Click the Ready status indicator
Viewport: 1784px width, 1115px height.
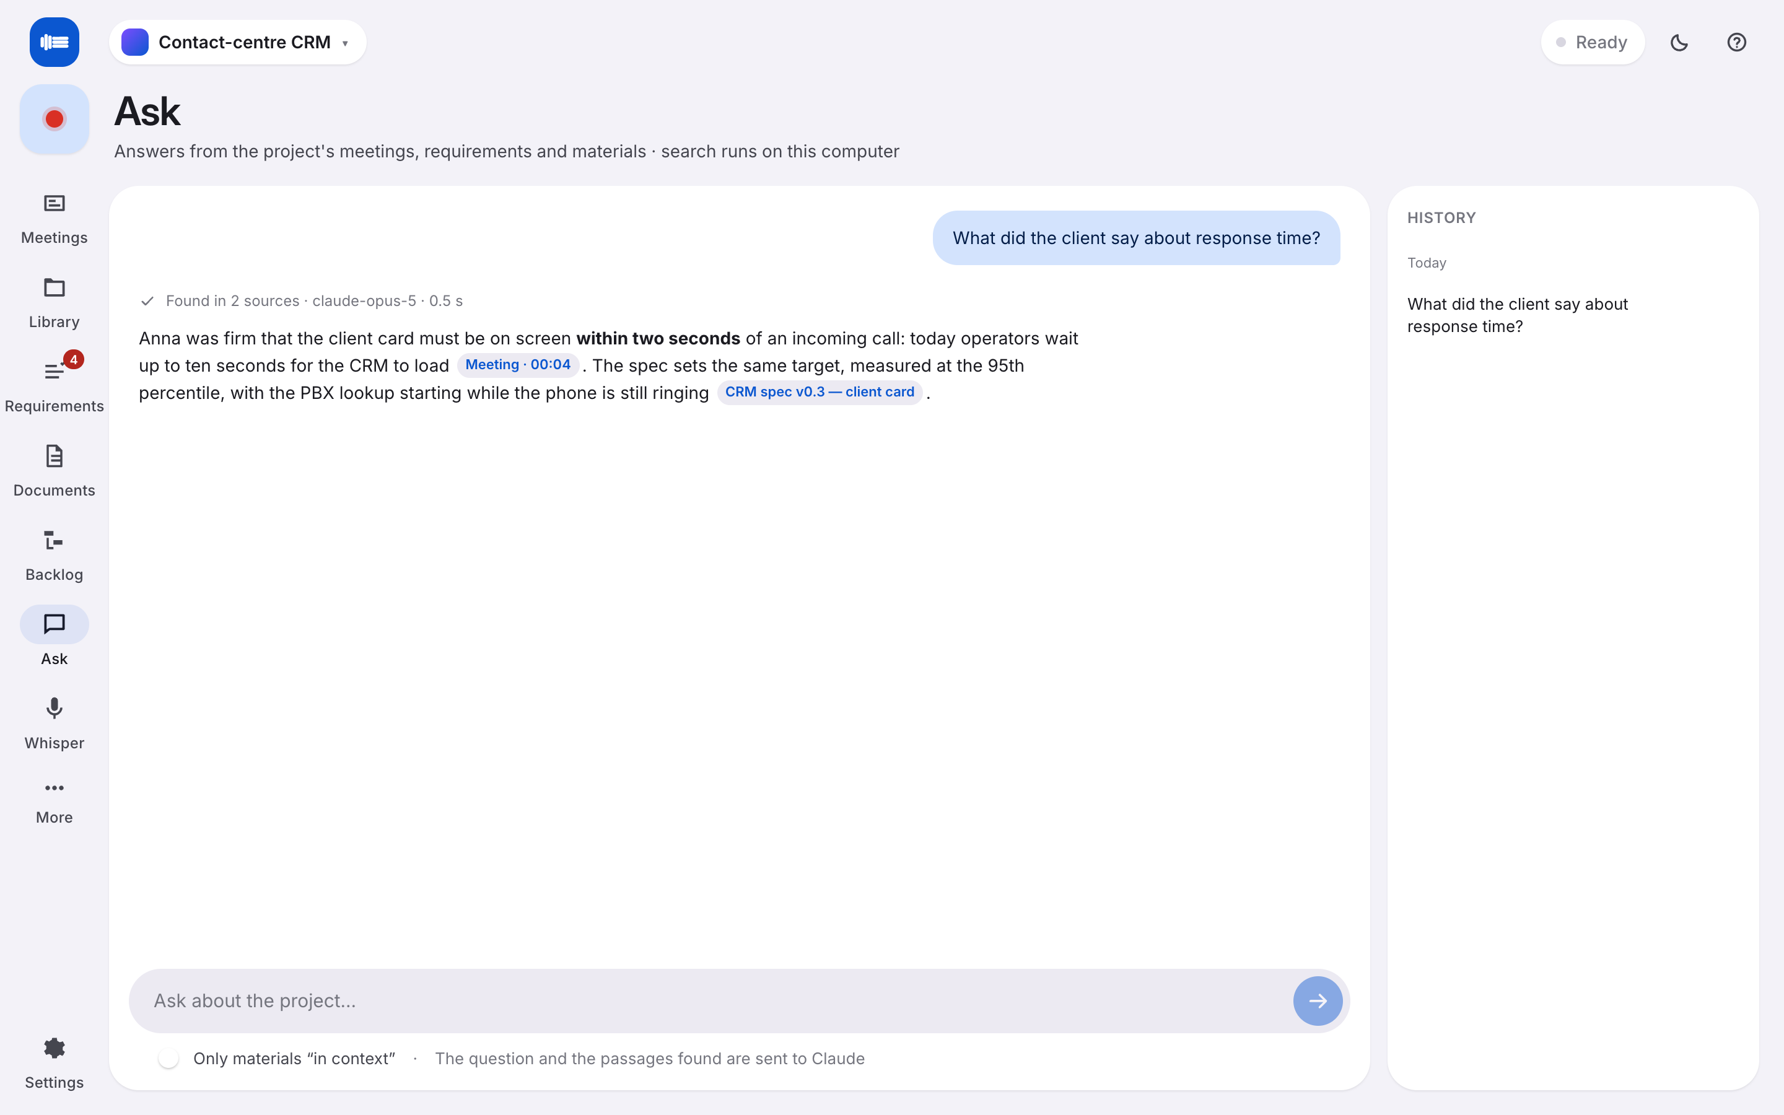pos(1593,42)
